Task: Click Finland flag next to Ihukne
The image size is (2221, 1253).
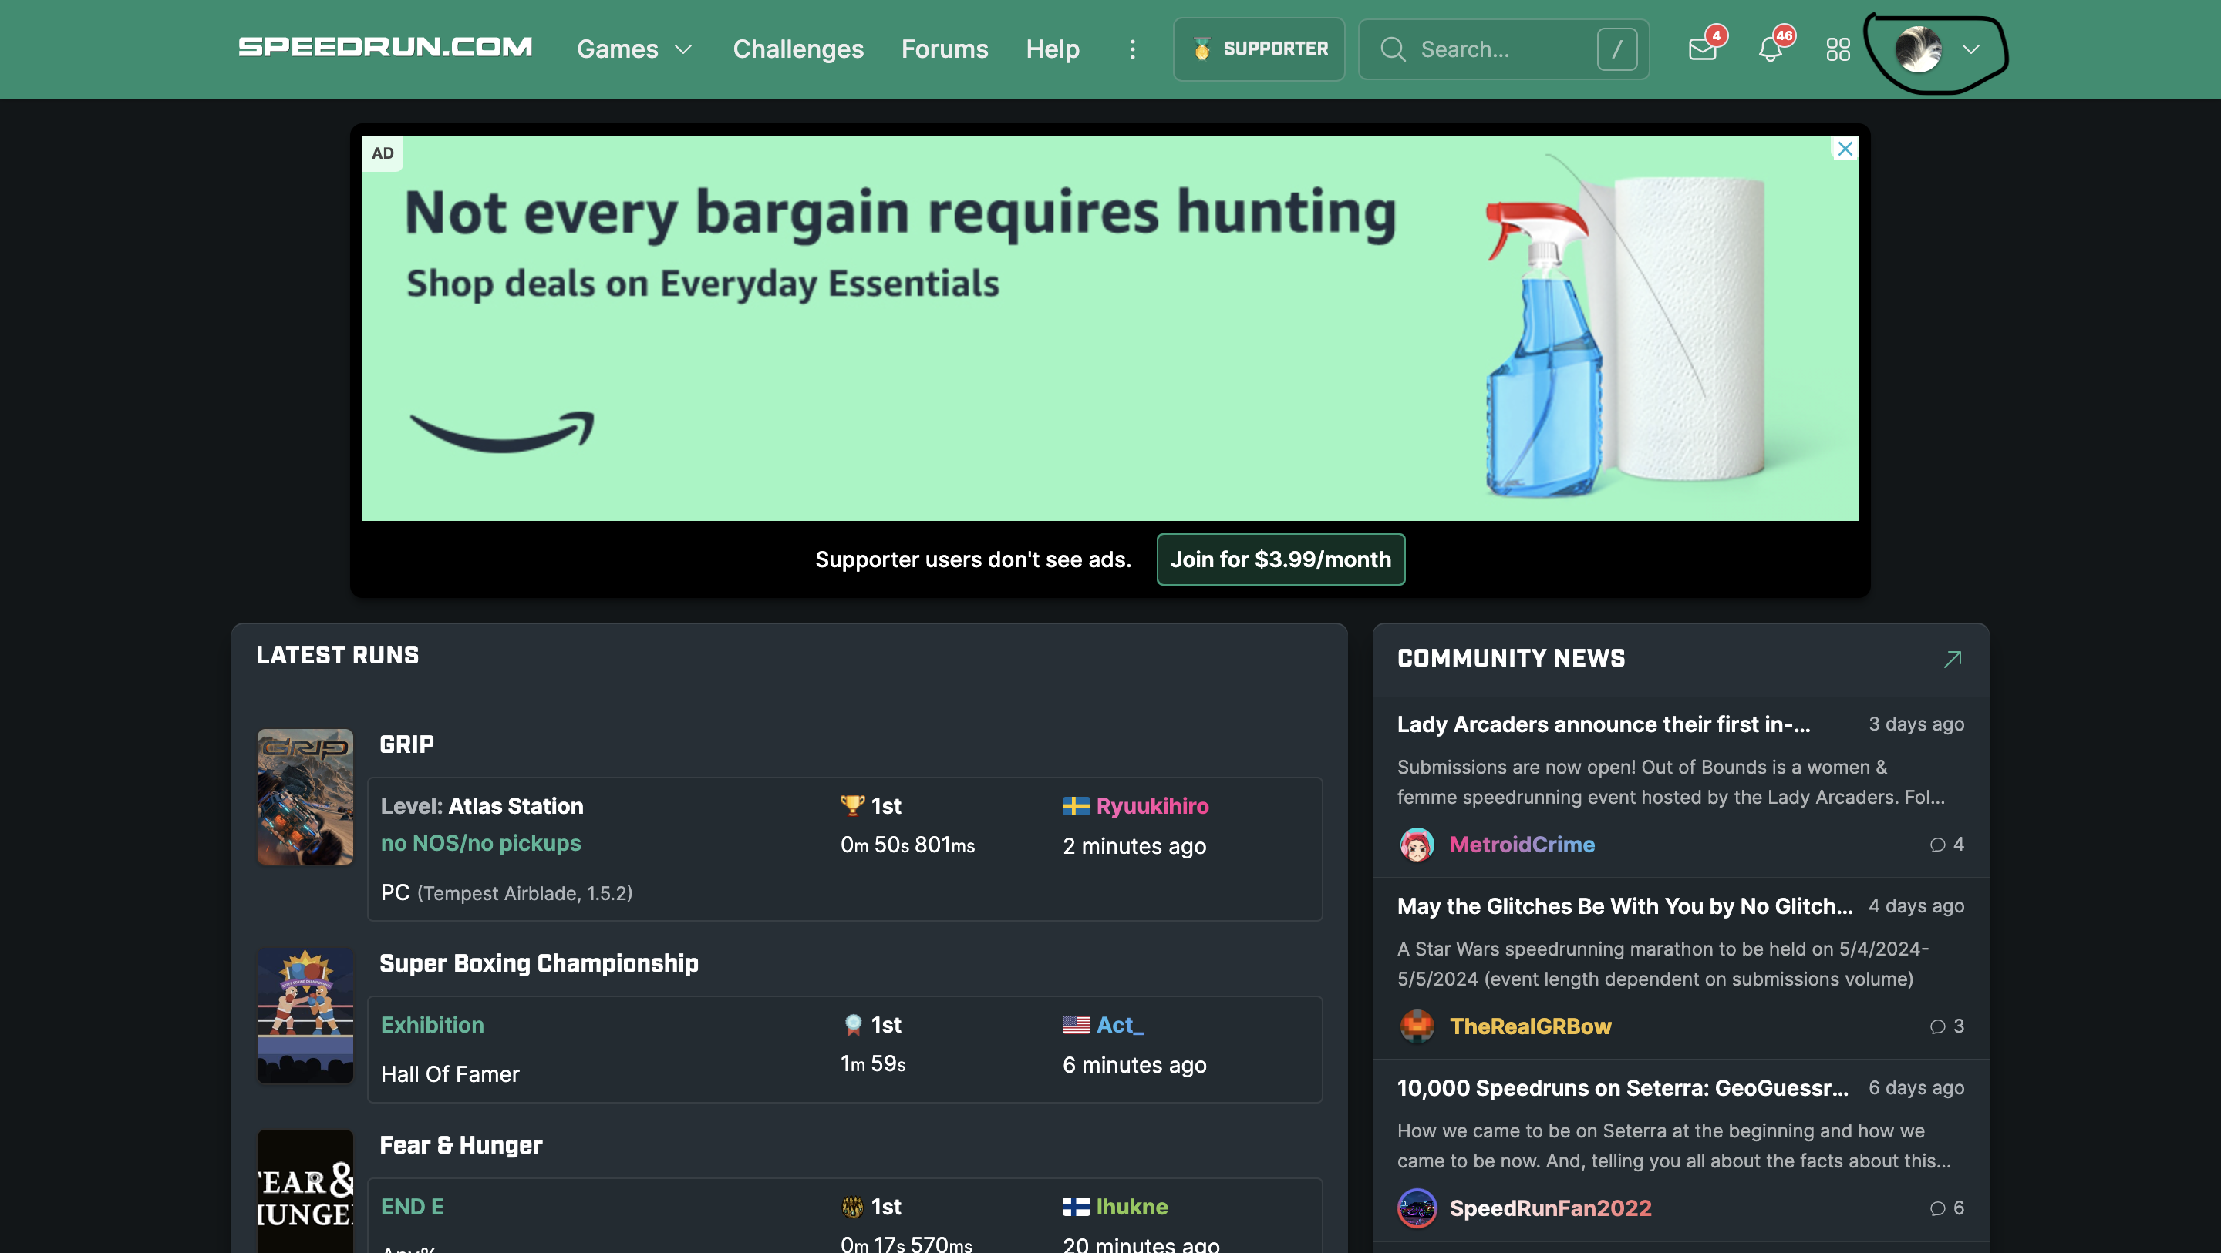Action: point(1075,1207)
